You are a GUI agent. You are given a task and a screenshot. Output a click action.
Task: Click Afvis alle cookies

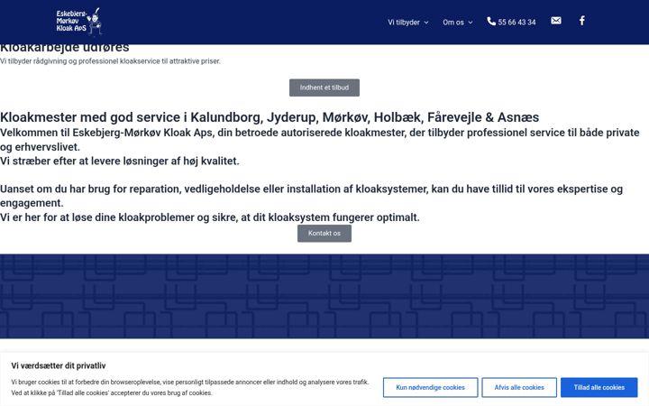[x=519, y=387]
